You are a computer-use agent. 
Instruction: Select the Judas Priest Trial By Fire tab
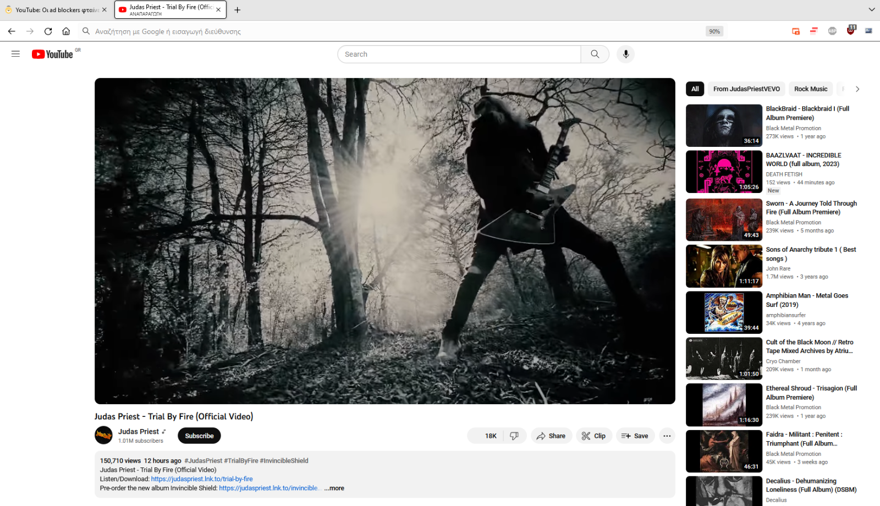170,10
